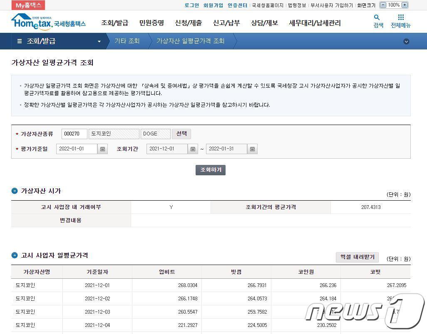Open the 민원증명 main menu
Viewport: 427px width, 334px height.
[151, 23]
